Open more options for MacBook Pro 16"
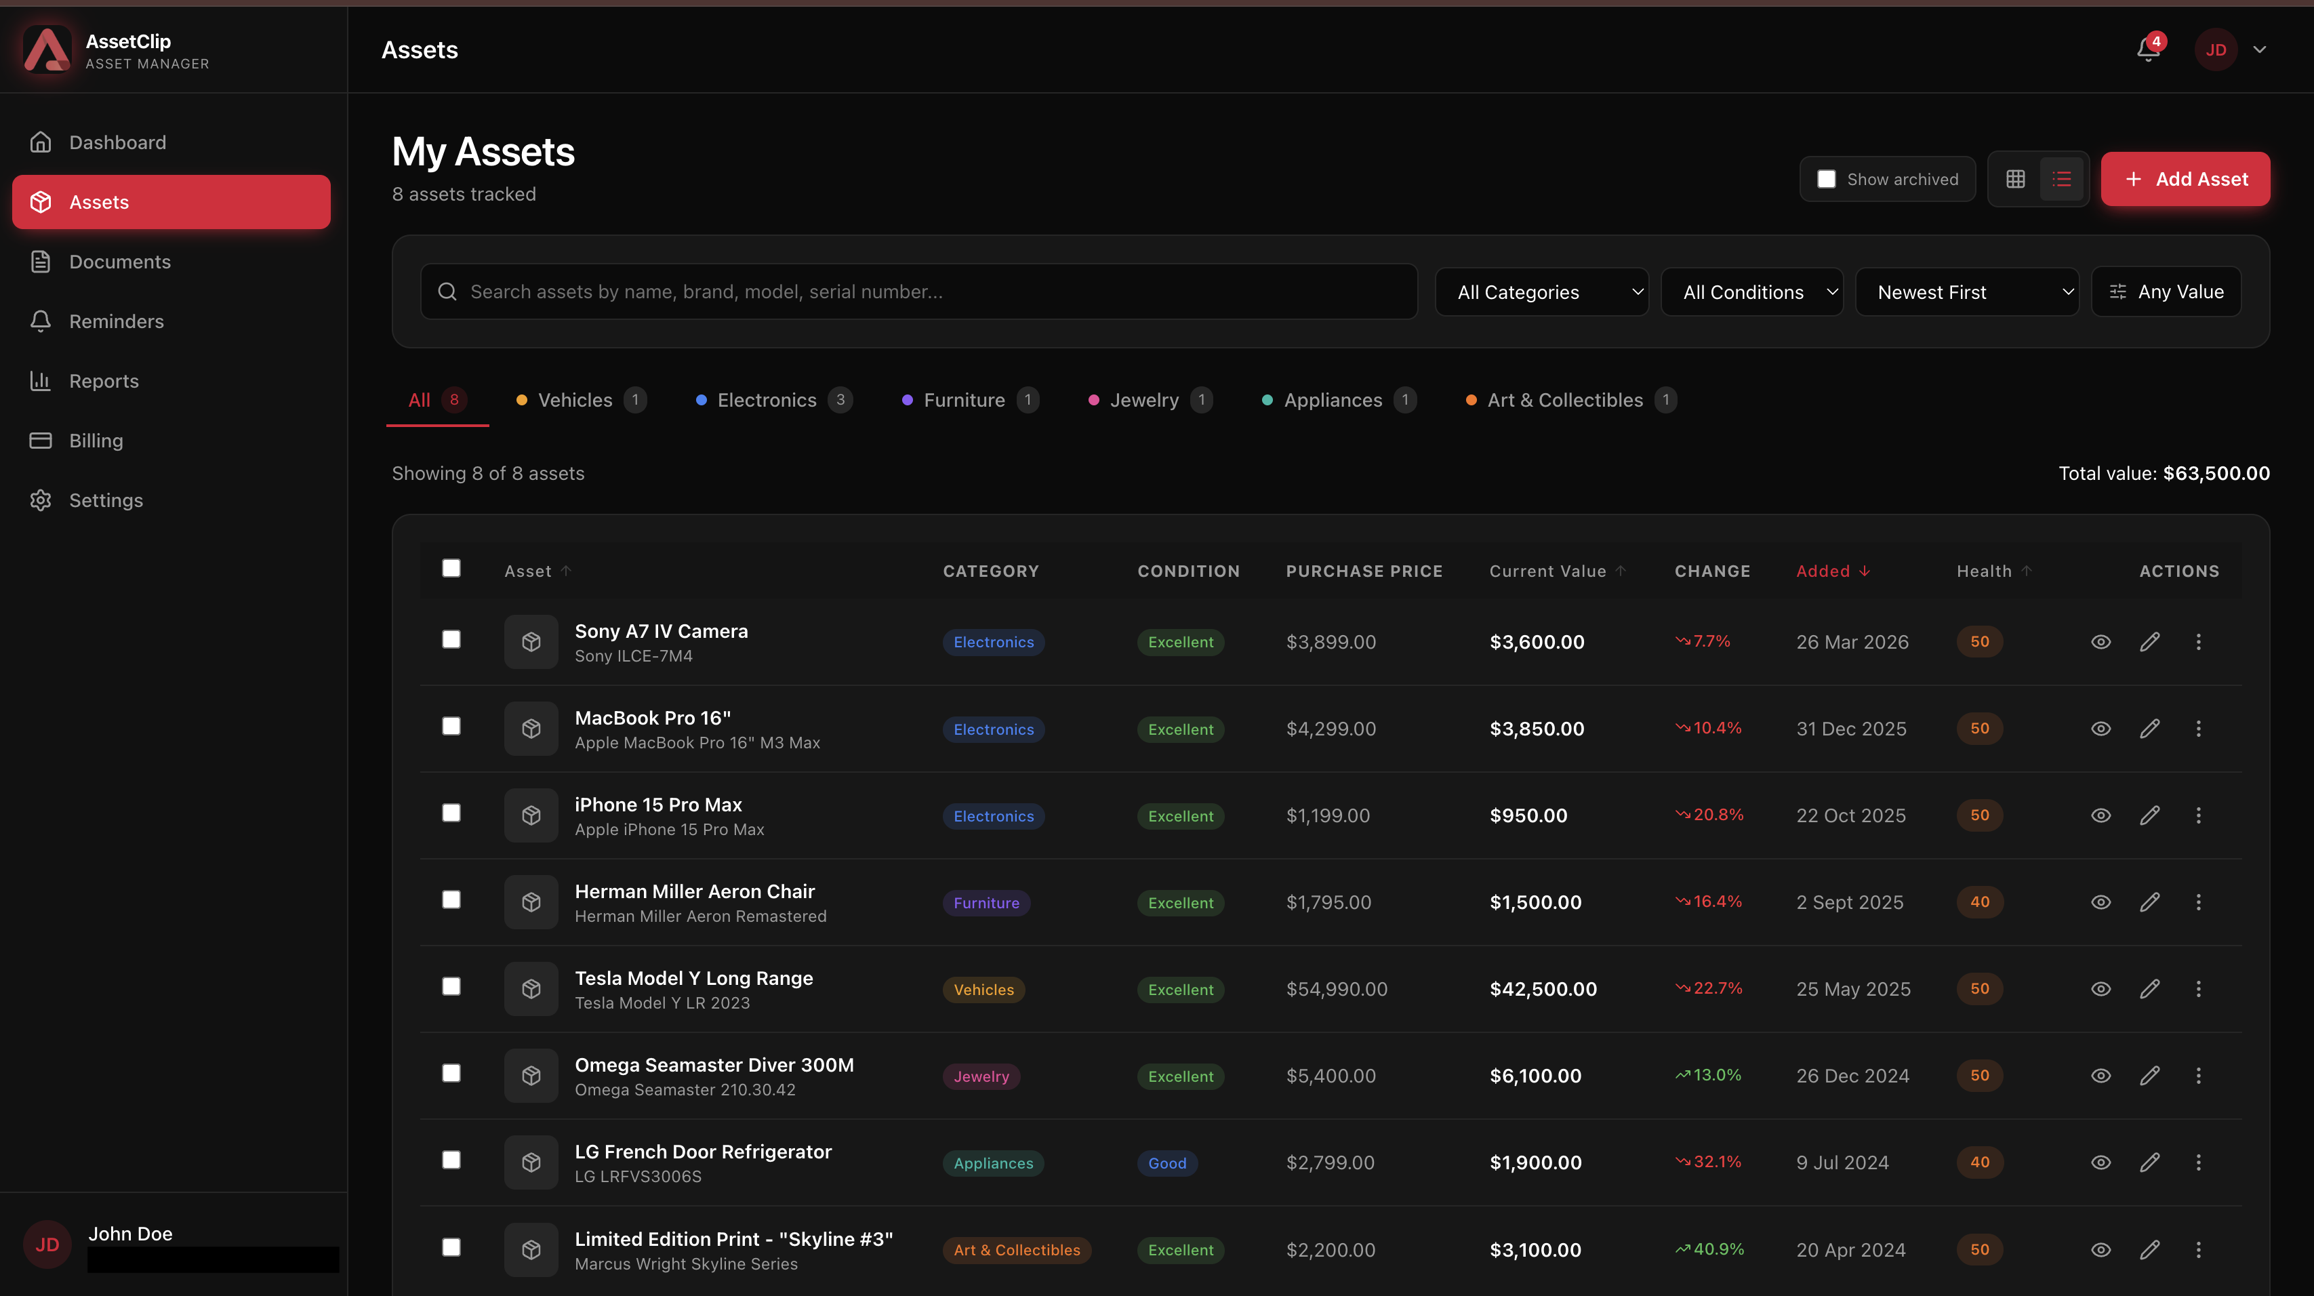The height and width of the screenshot is (1296, 2314). point(2198,729)
